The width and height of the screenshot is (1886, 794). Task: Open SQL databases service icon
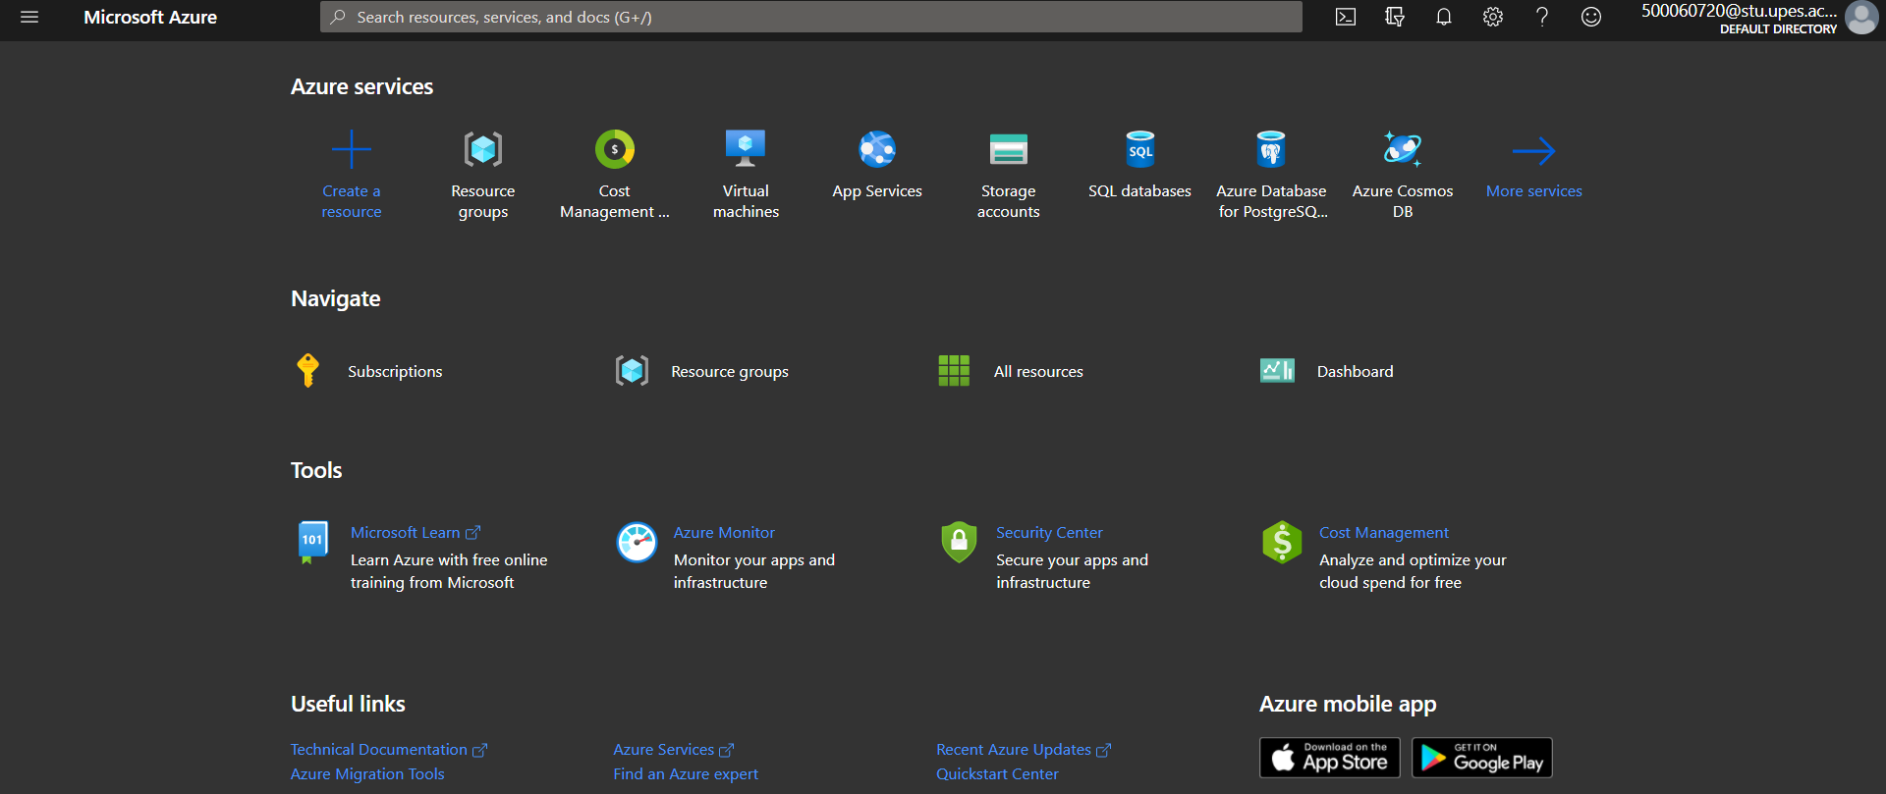1140,149
